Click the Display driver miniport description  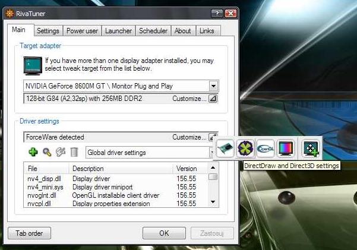click(102, 187)
